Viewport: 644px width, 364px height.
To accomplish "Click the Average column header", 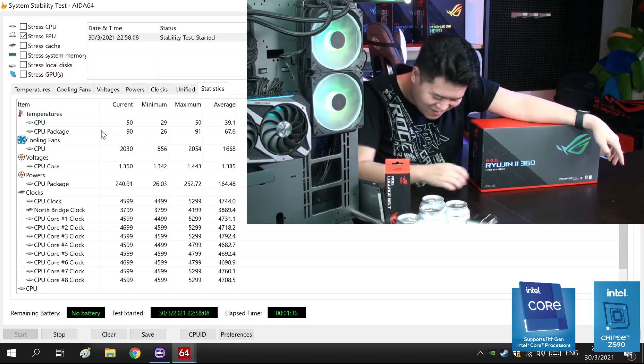I will [224, 104].
